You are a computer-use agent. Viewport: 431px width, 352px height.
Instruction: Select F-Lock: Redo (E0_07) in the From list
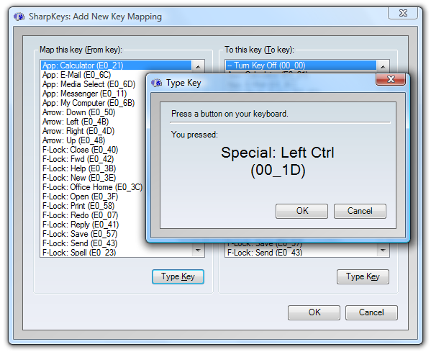point(117,215)
